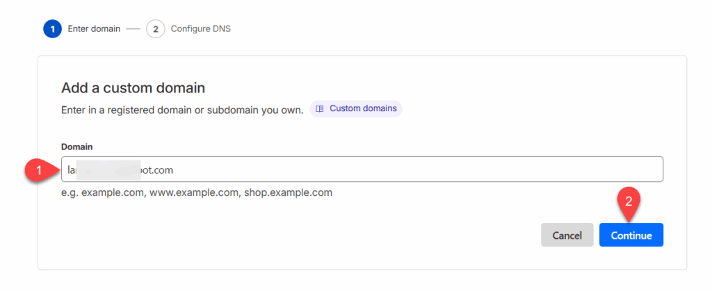This screenshot has width=712, height=291.
Task: Select the Configure DNS step label
Action: tap(201, 29)
